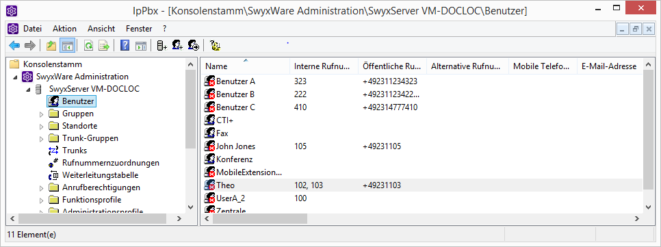Image resolution: width=661 pixels, height=247 pixels.
Task: Toggle the Show/Hide Console Tree toolbar icon
Action: (67, 46)
